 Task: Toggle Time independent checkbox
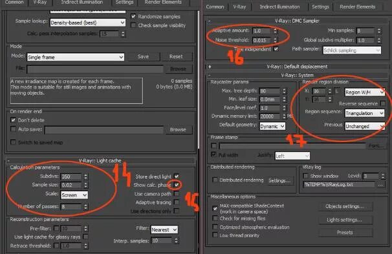click(276, 49)
